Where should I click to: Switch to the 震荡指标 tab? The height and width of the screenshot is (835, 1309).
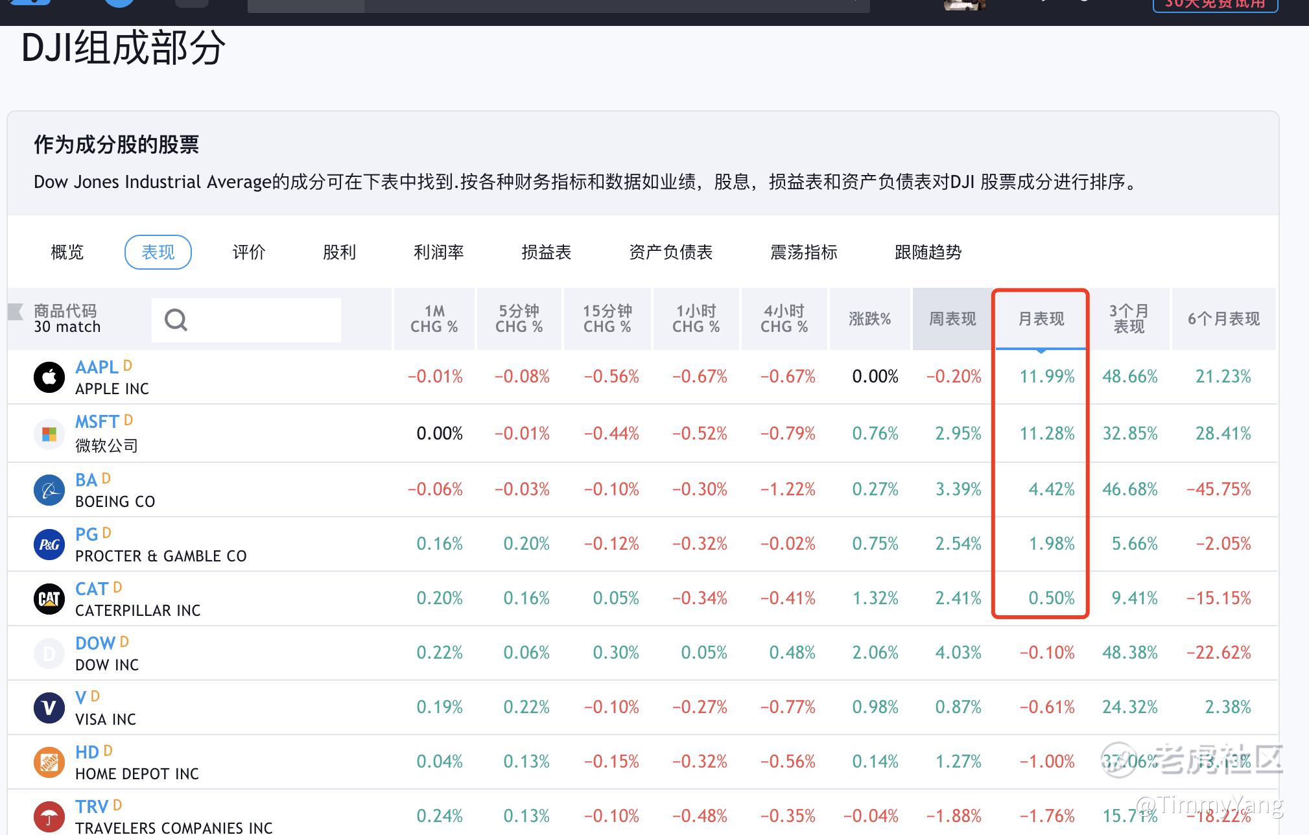click(804, 252)
